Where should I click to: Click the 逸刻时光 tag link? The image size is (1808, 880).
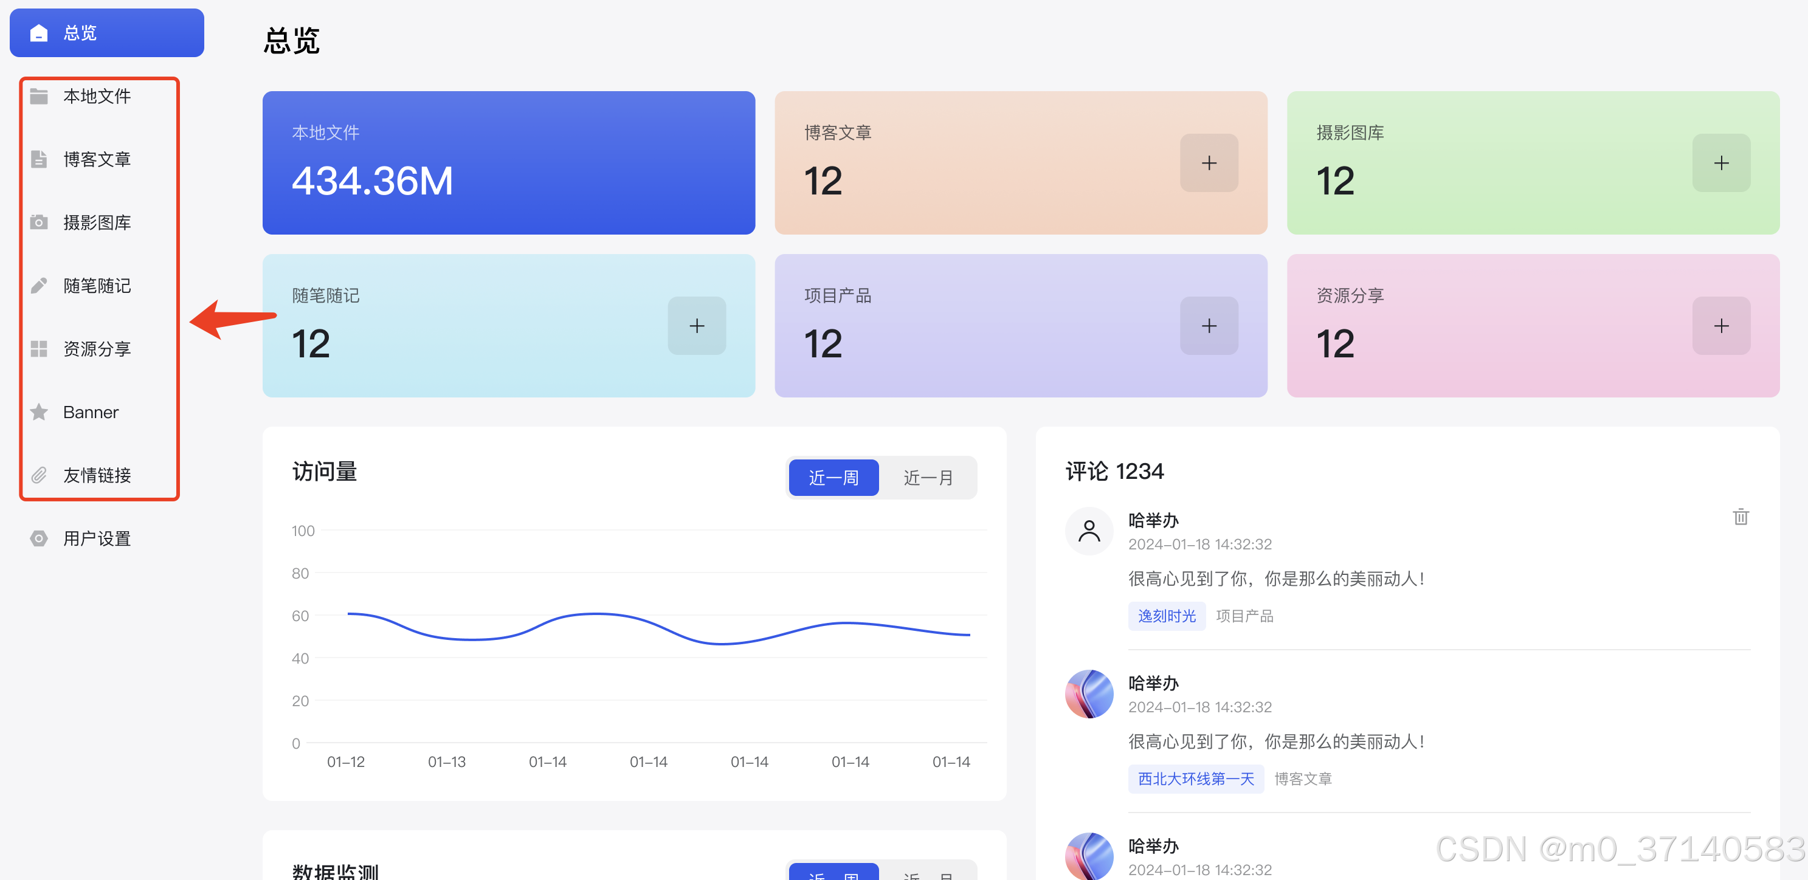coord(1166,616)
